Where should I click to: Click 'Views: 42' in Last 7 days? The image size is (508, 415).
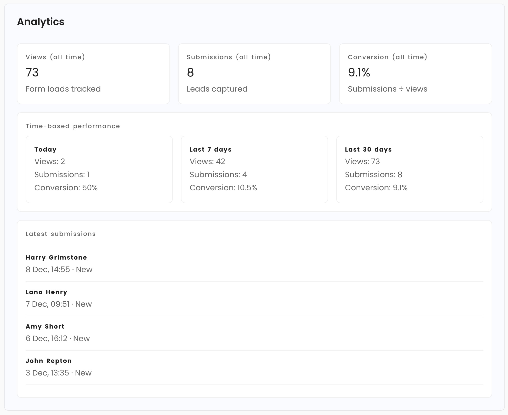[207, 161]
